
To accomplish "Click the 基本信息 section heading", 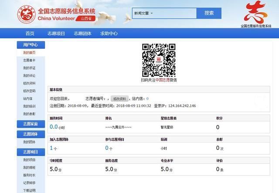I will click(56, 90).
